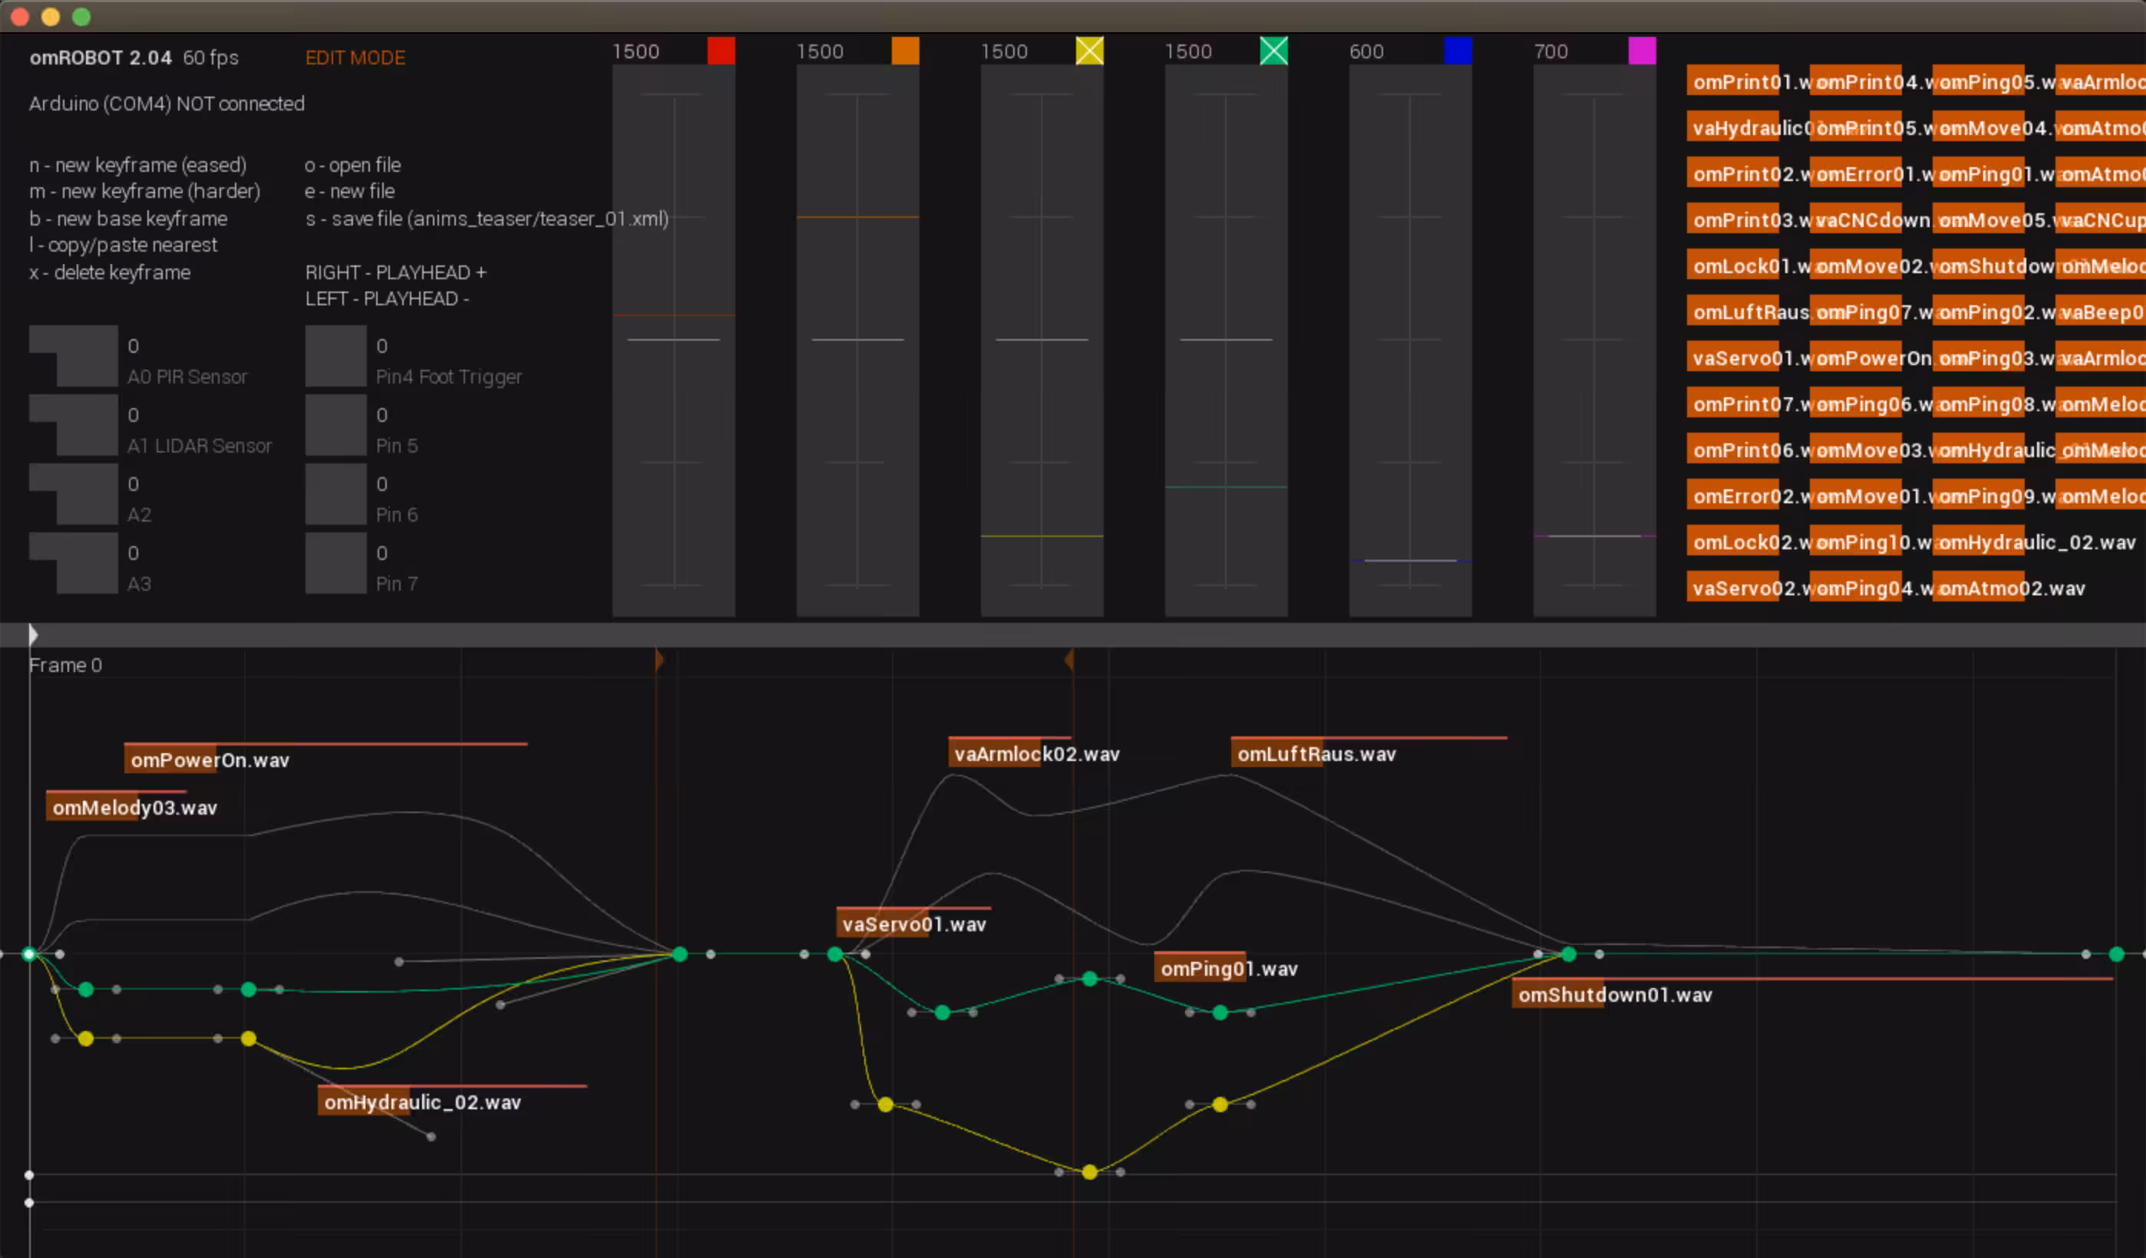Click the blue channel color swatch
The width and height of the screenshot is (2146, 1258).
pos(1458,51)
